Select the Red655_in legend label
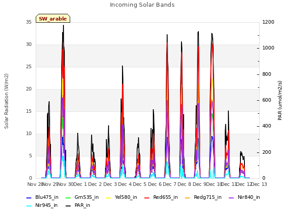286x214 pixels. click(165, 197)
